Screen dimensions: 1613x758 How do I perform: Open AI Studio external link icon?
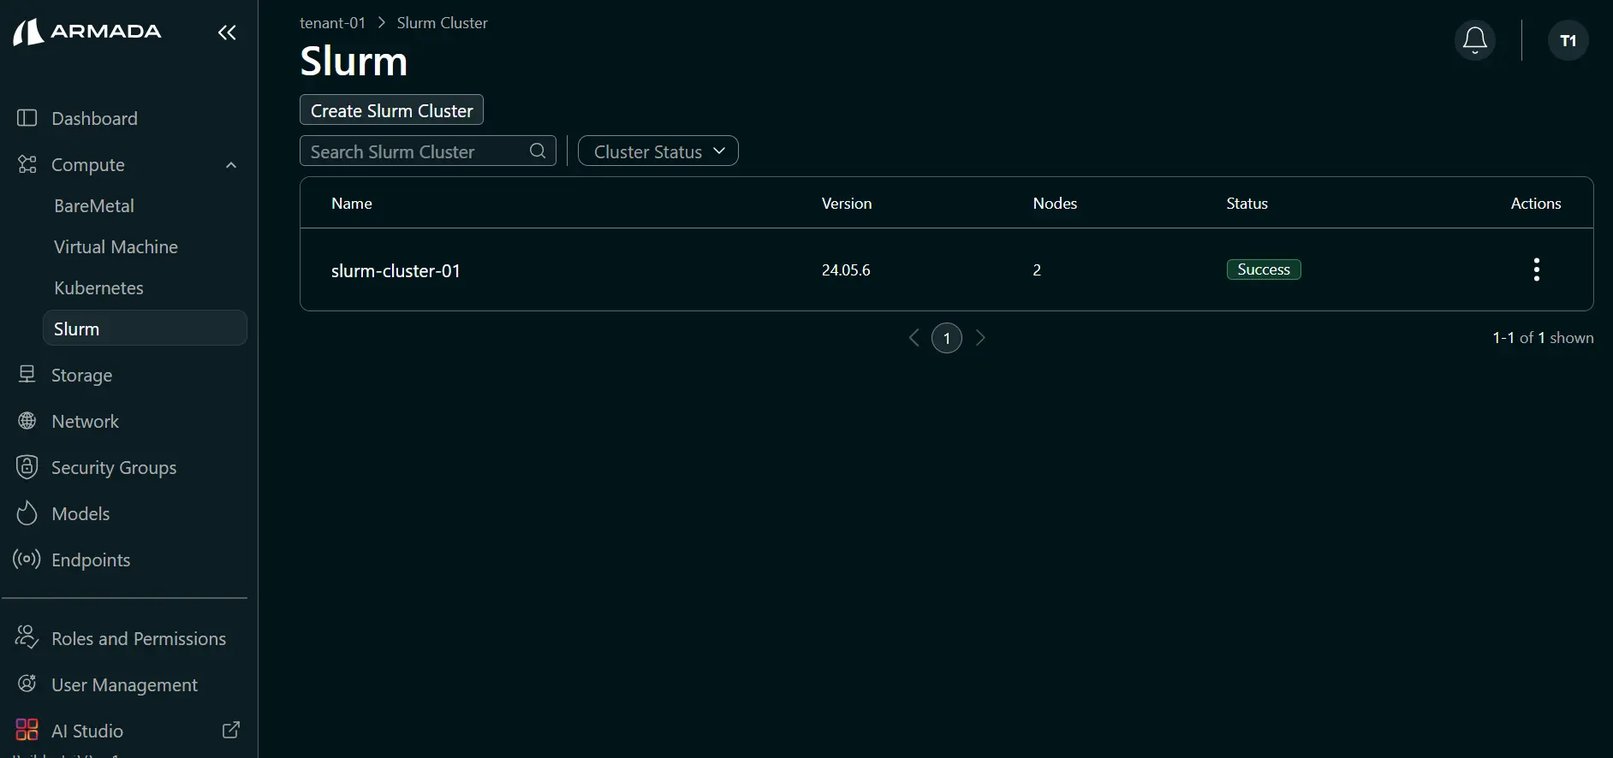click(231, 730)
